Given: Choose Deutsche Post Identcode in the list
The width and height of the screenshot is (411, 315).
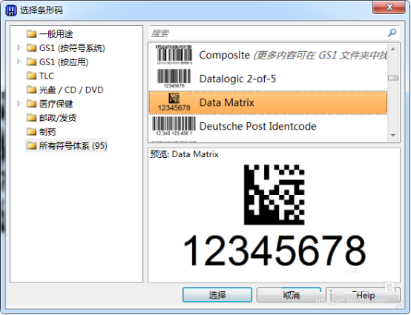Looking at the screenshot, I should [x=268, y=126].
